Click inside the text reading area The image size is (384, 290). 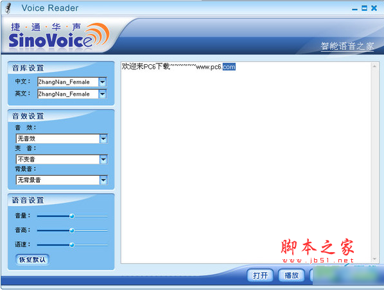click(x=246, y=162)
